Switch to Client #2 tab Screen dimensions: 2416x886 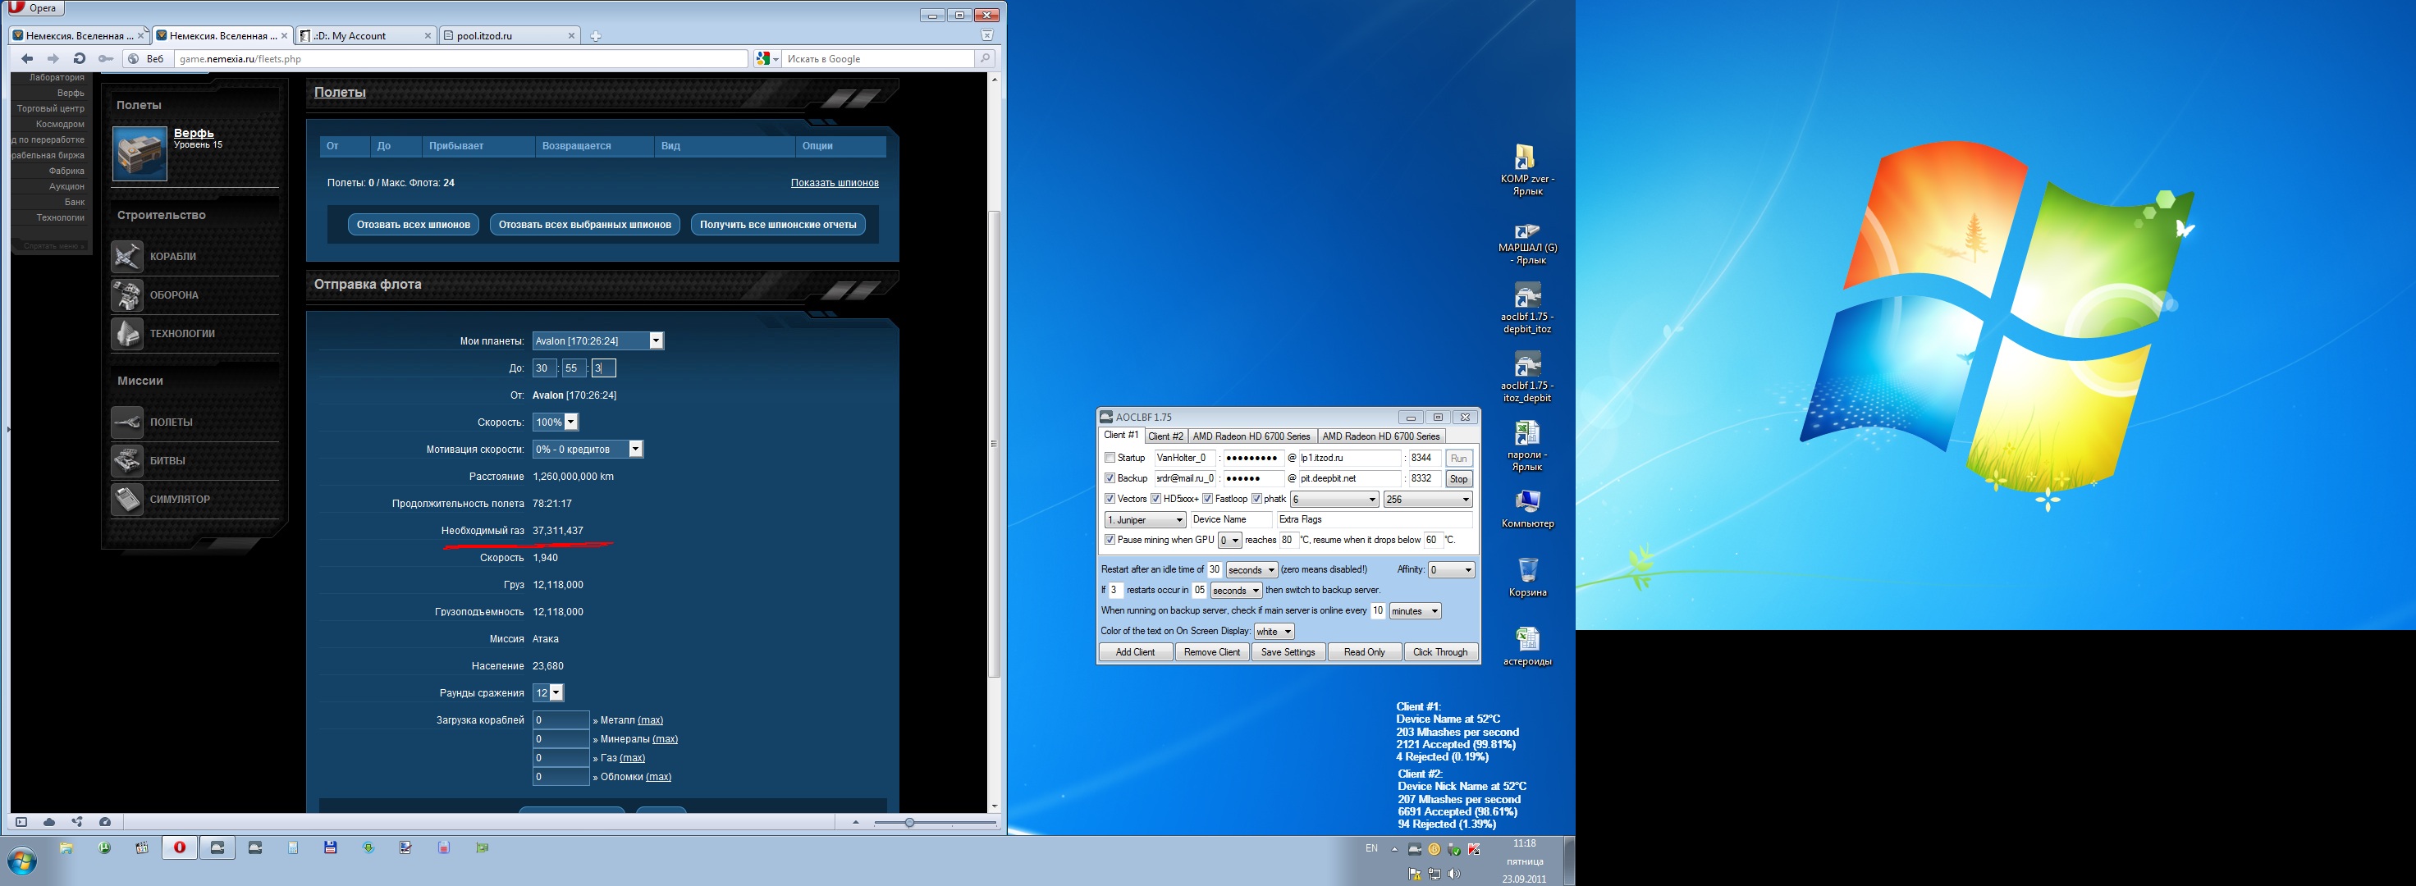pyautogui.click(x=1166, y=436)
